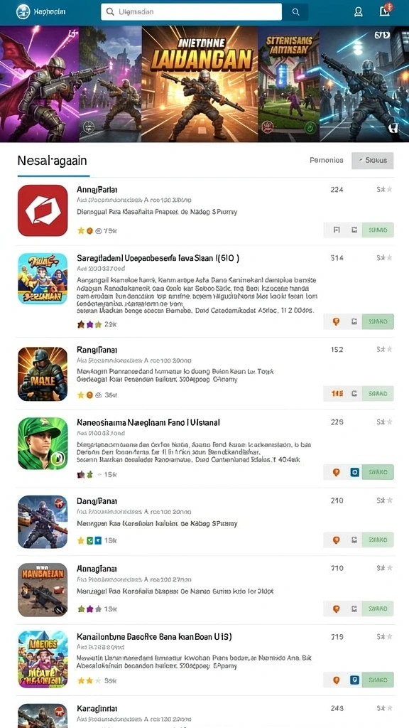Expand the orange 148 counter in RangIfanai row
The width and height of the screenshot is (409, 728).
[x=337, y=393]
